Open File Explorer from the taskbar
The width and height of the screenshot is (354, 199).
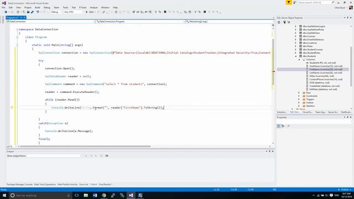point(86,195)
